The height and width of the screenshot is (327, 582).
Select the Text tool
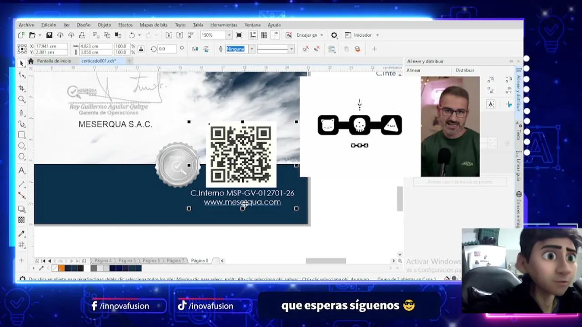[21, 171]
